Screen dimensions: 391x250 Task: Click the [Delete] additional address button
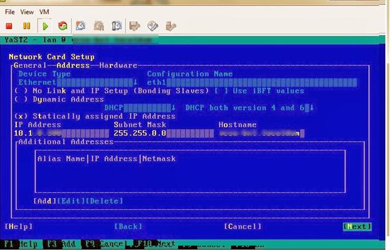(104, 201)
